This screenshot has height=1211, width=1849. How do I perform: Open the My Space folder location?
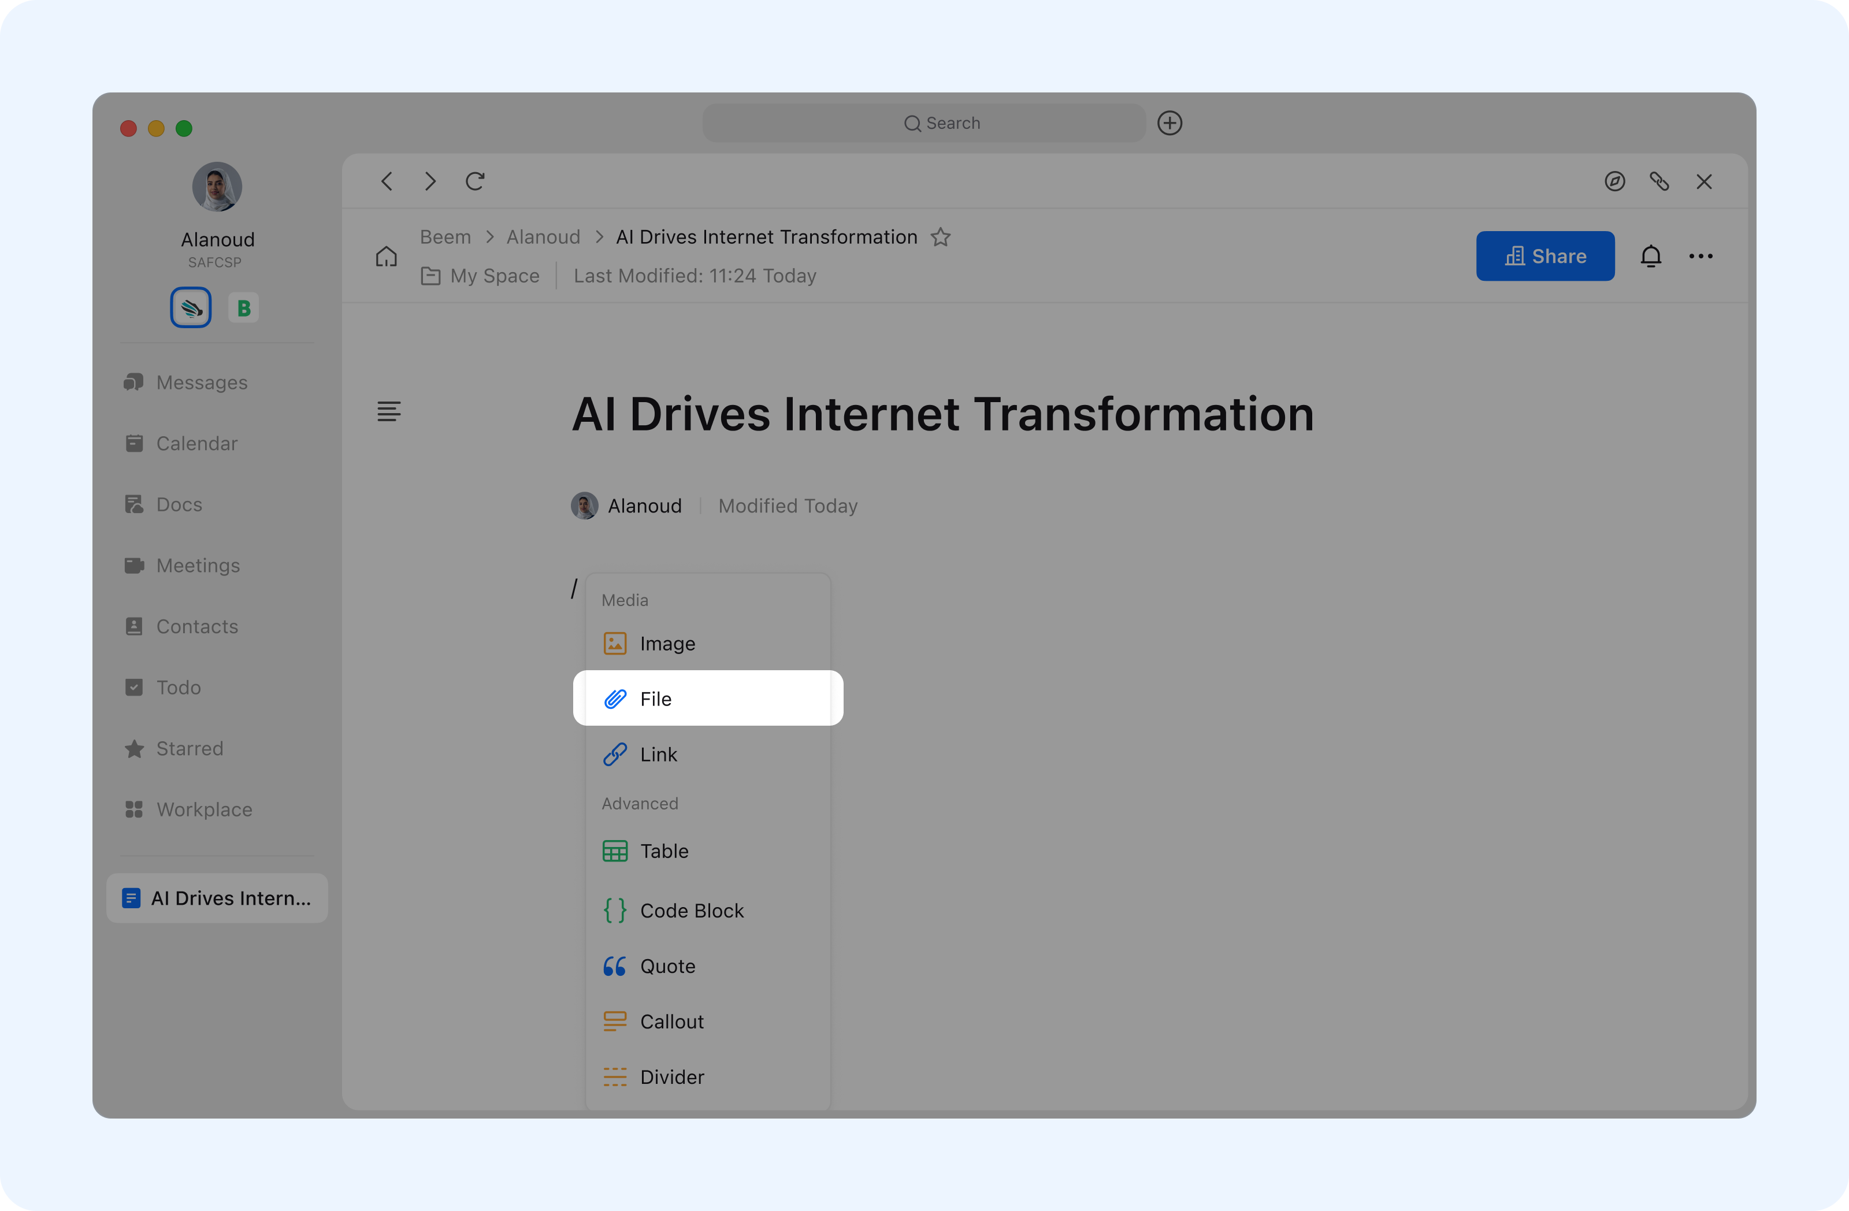point(494,276)
